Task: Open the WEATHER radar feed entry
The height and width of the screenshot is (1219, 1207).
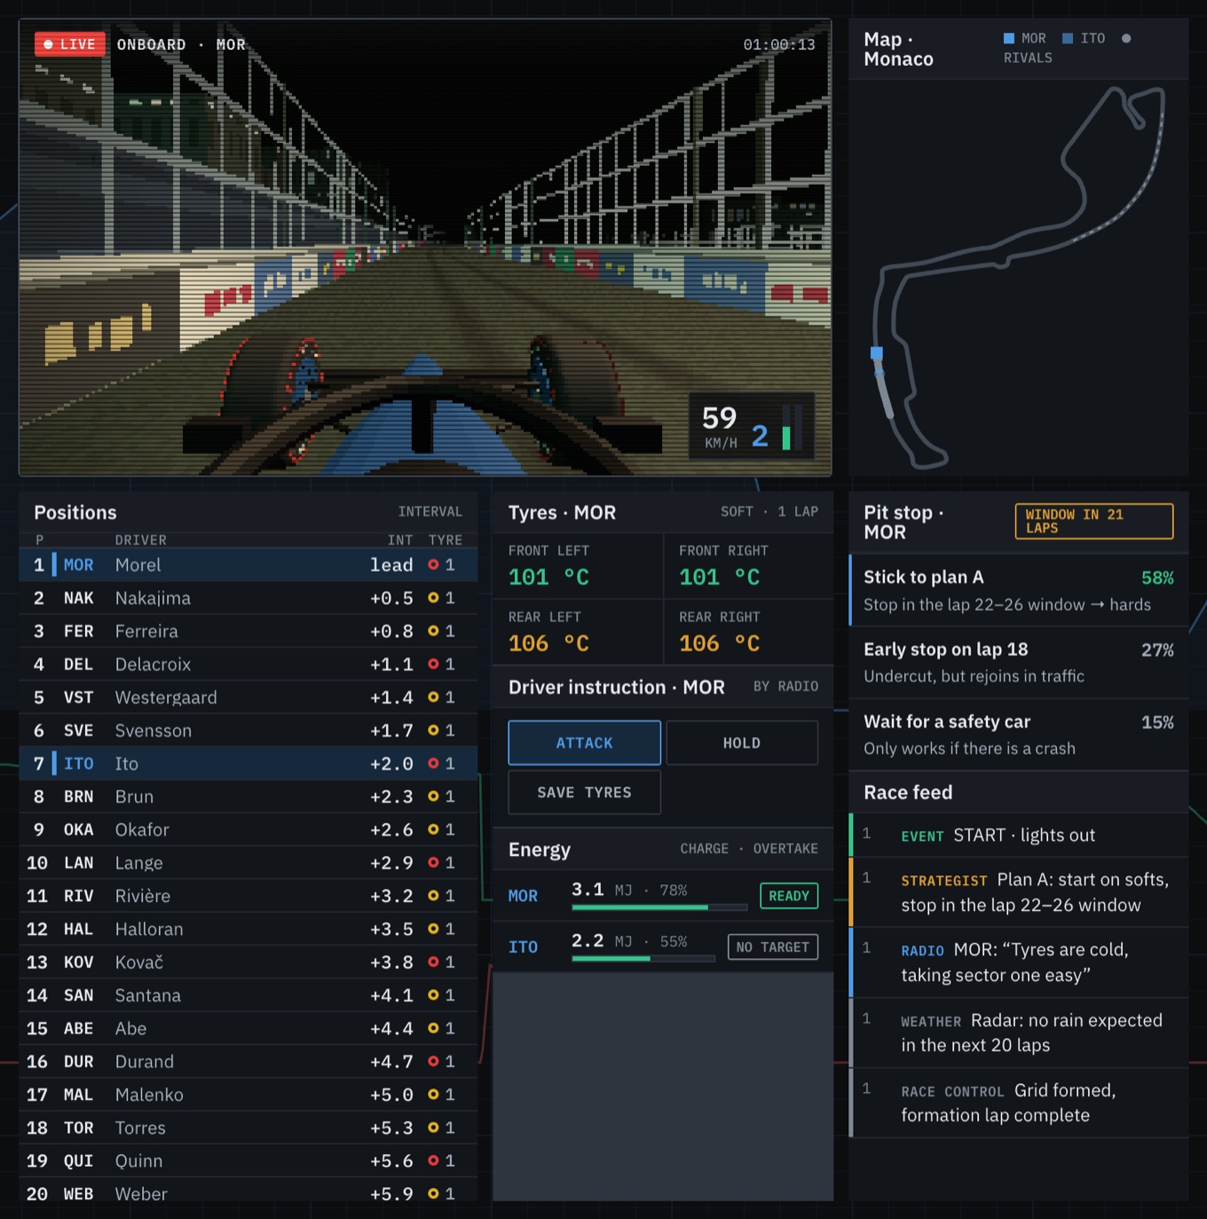Action: [1019, 1033]
